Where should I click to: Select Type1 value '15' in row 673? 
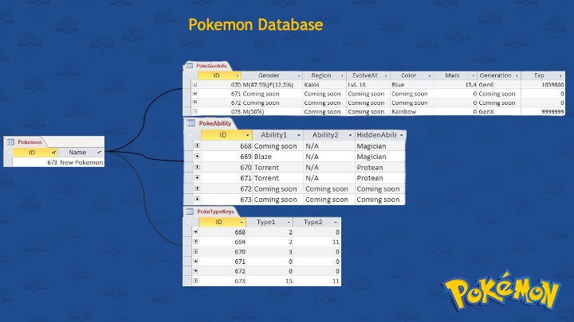coord(269,281)
